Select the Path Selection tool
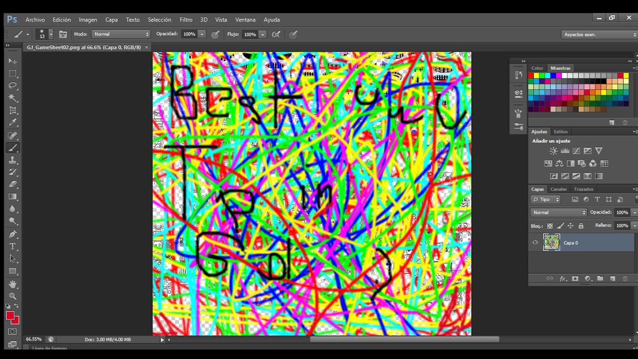 pyautogui.click(x=13, y=259)
